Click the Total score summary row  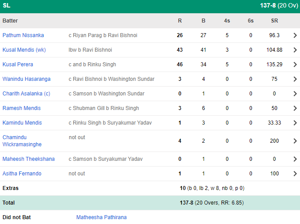coord(150,203)
